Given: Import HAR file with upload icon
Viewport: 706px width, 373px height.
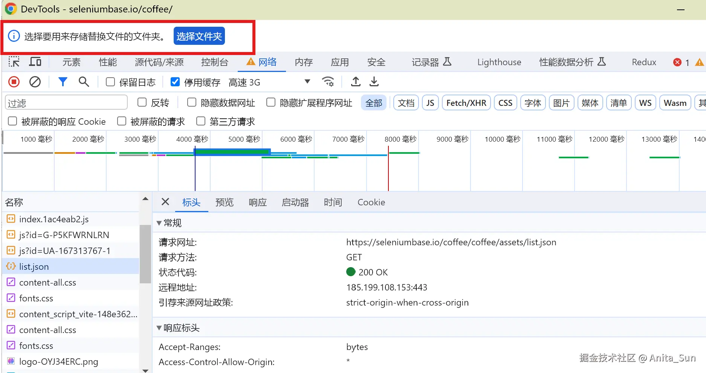Looking at the screenshot, I should (x=356, y=82).
